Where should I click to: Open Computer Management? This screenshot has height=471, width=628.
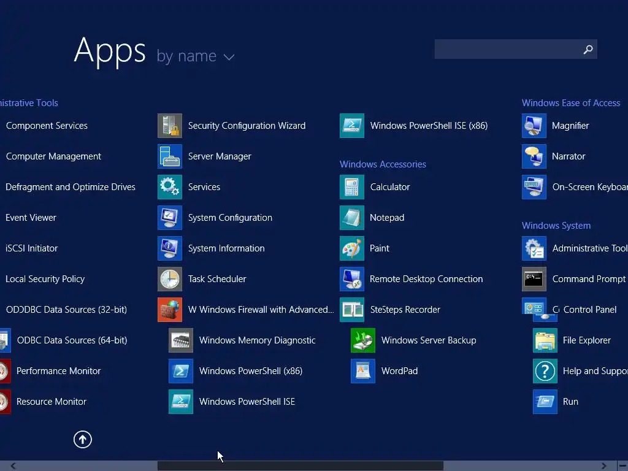pyautogui.click(x=53, y=156)
